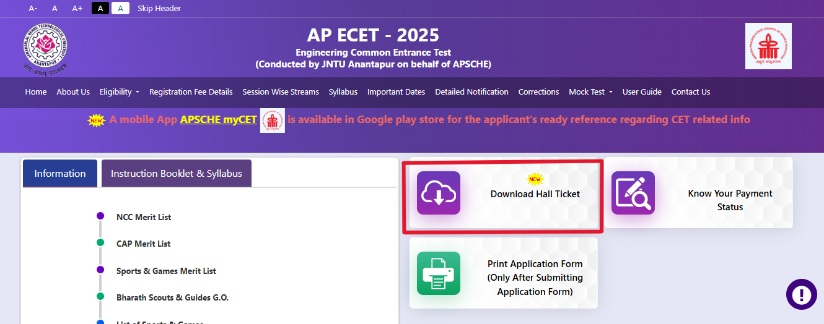The width and height of the screenshot is (824, 324).
Task: Click the Bharath Scouts timeline dot
Action: [x=100, y=296]
